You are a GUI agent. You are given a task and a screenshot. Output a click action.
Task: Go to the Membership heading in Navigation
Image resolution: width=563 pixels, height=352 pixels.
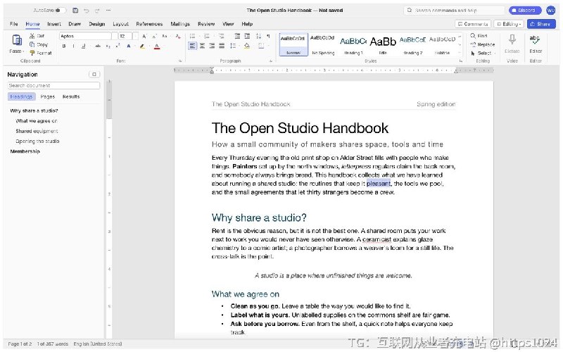[25, 151]
